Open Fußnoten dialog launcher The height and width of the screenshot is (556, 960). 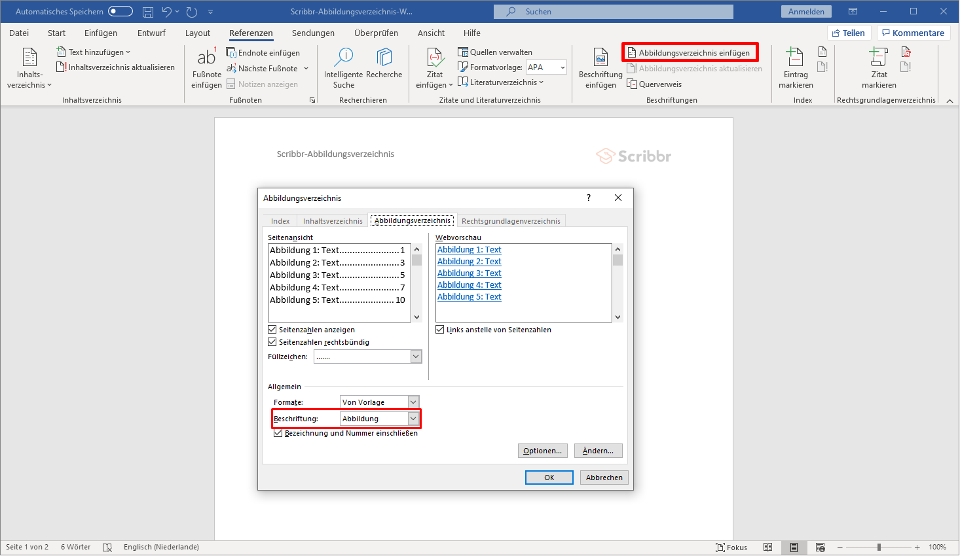(x=312, y=100)
